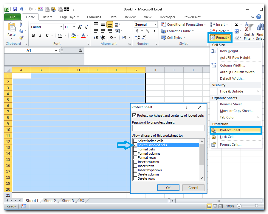
Task: Open the Number Format General dropdown
Action: point(155,24)
